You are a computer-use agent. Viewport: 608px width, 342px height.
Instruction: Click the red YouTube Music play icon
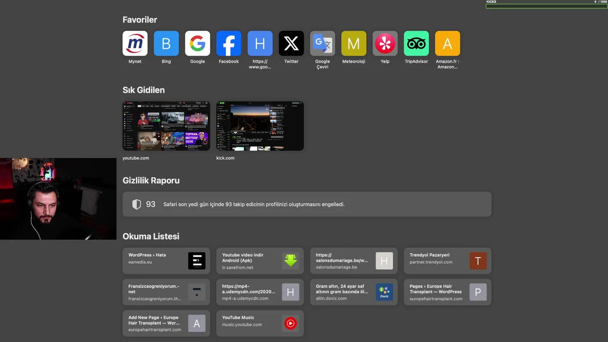click(x=291, y=323)
